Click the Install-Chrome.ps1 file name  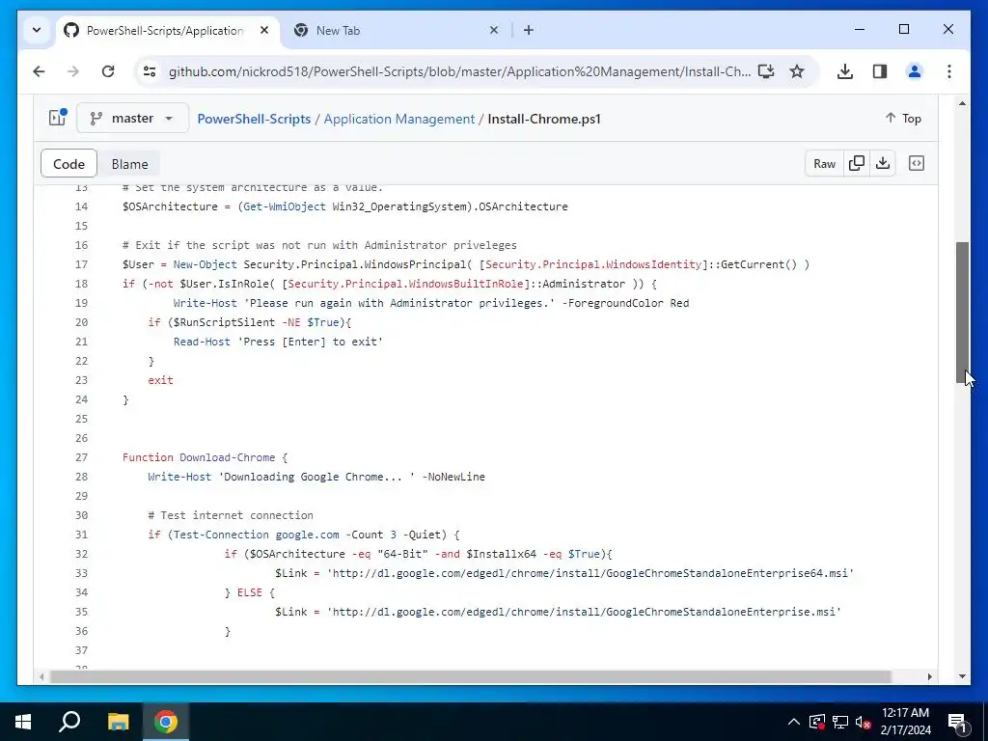[x=544, y=119]
